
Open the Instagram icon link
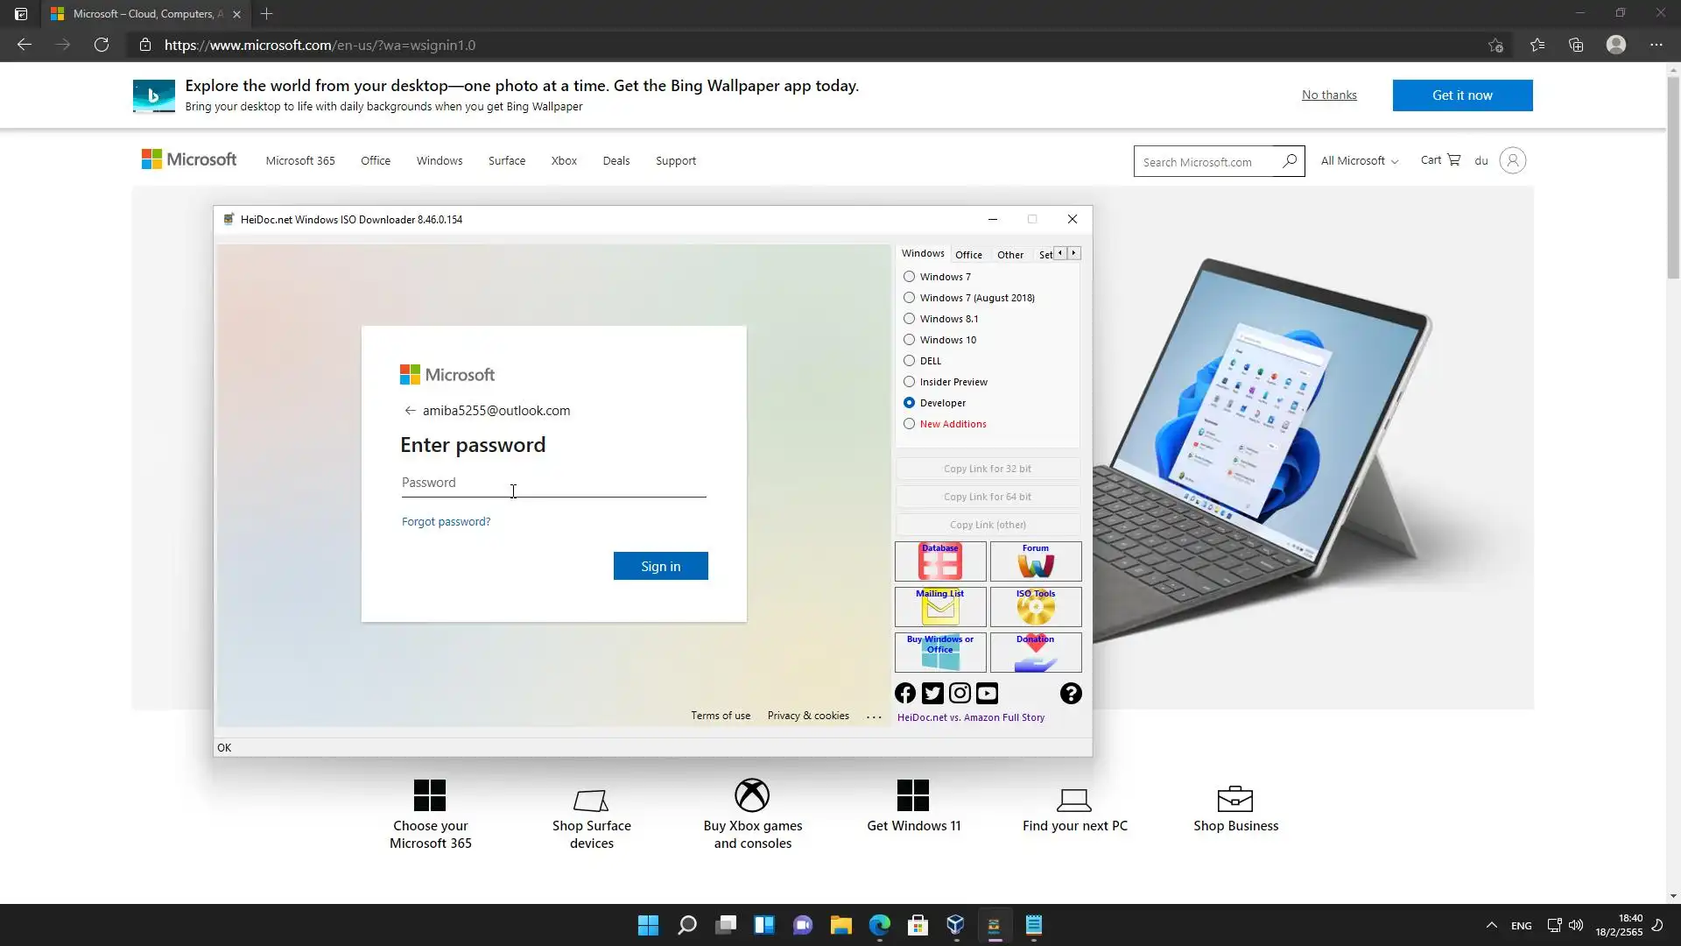pyautogui.click(x=960, y=694)
